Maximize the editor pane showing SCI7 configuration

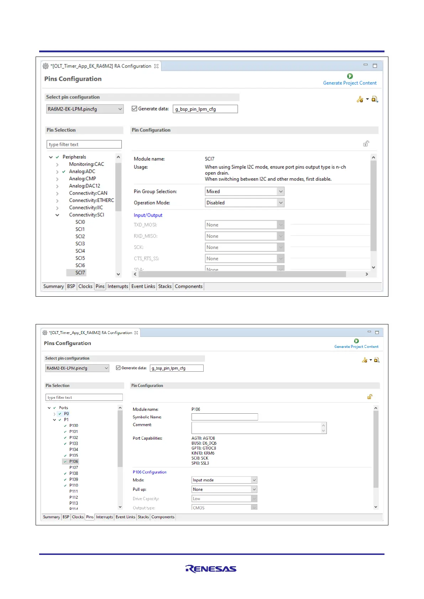point(375,65)
